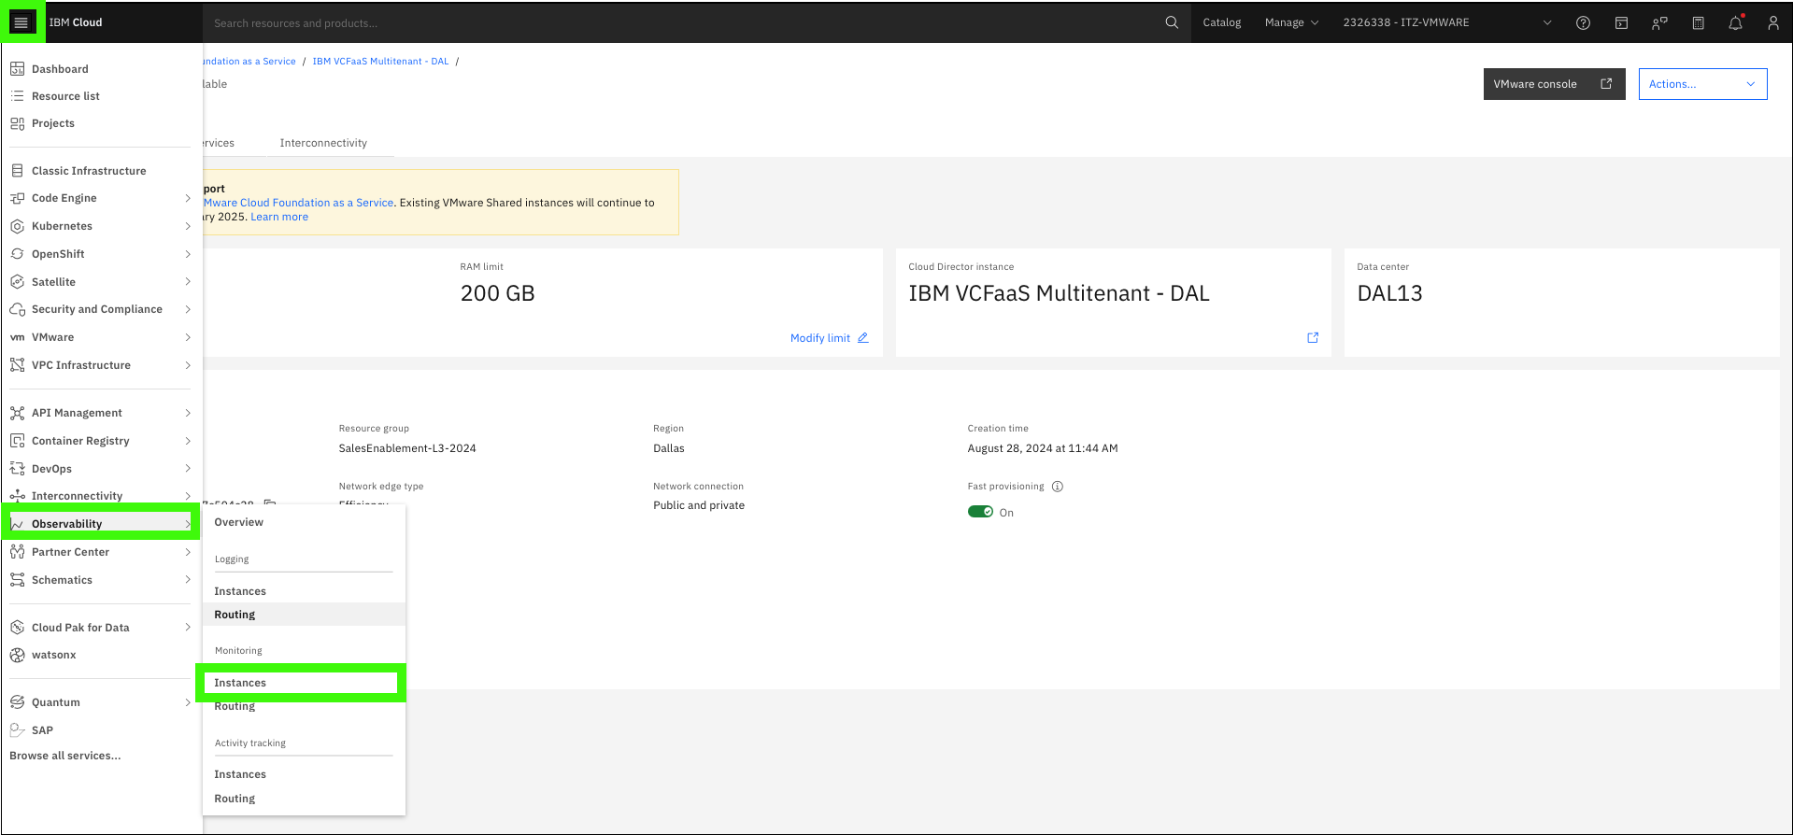The width and height of the screenshot is (1793, 835).
Task: Expand the Code Engine submenu chevron
Action: point(188,198)
